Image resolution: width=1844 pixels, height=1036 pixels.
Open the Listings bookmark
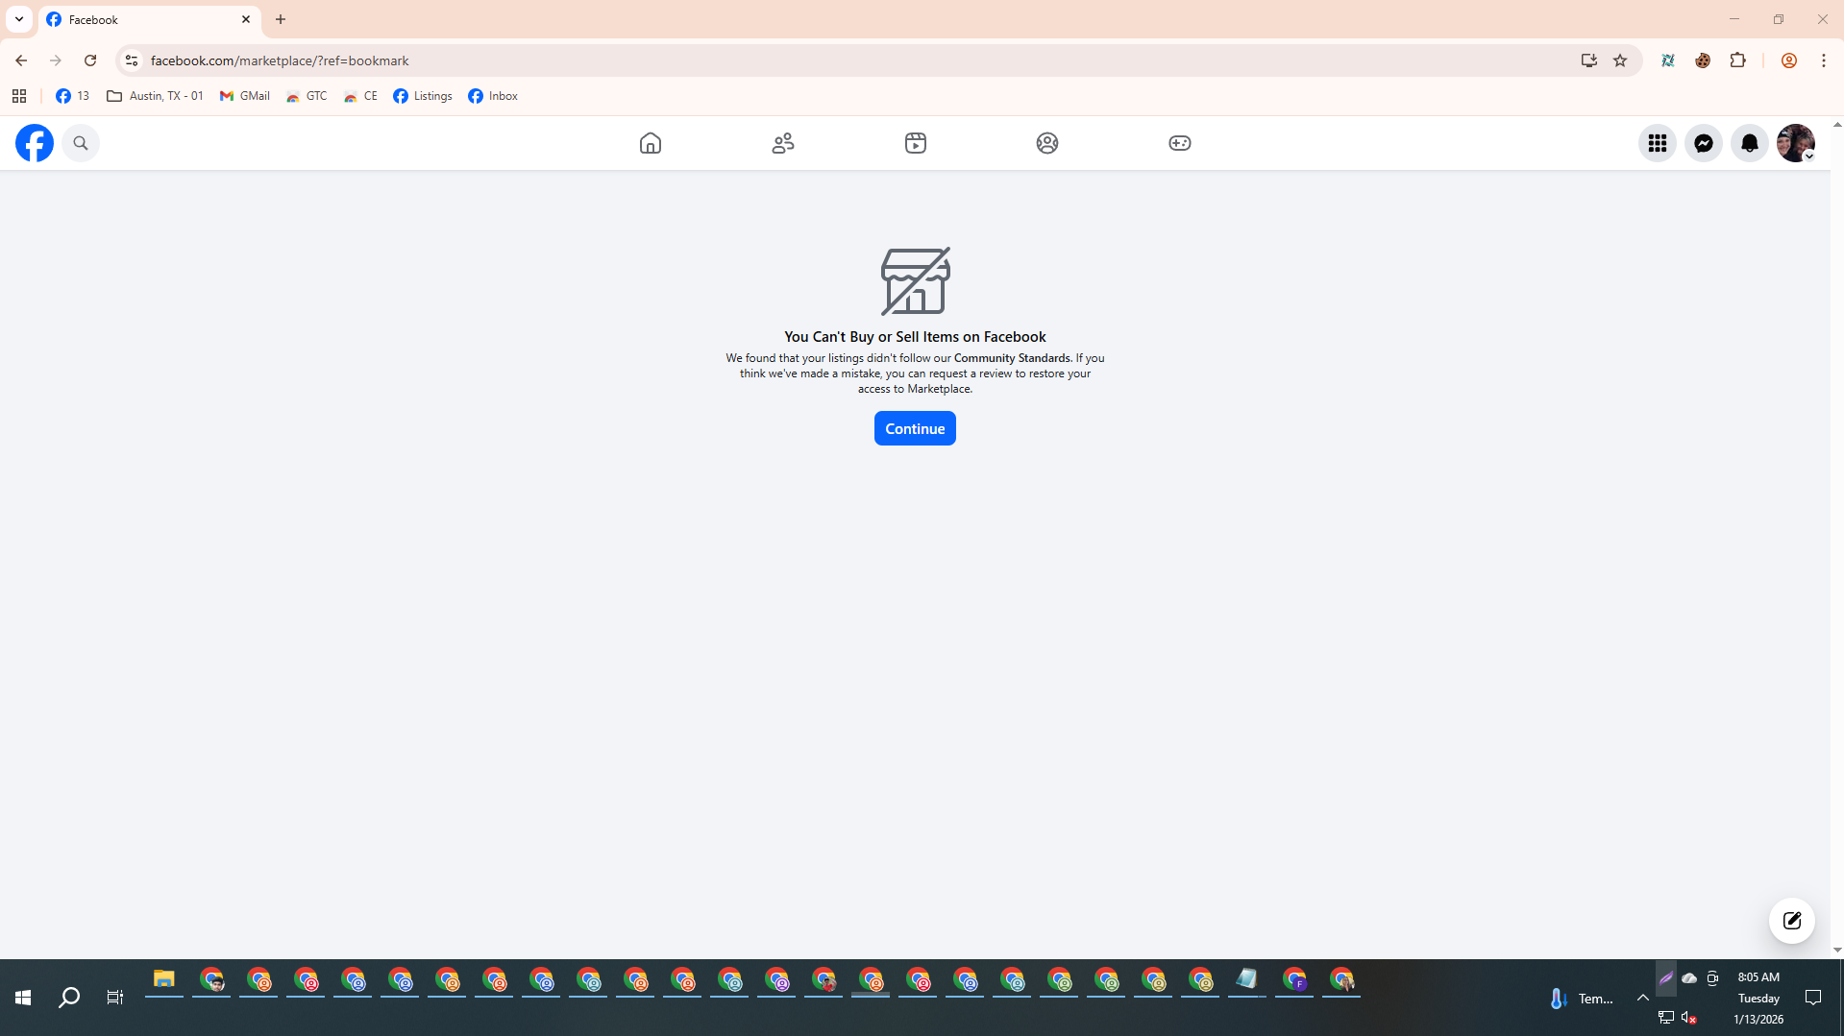pos(423,96)
